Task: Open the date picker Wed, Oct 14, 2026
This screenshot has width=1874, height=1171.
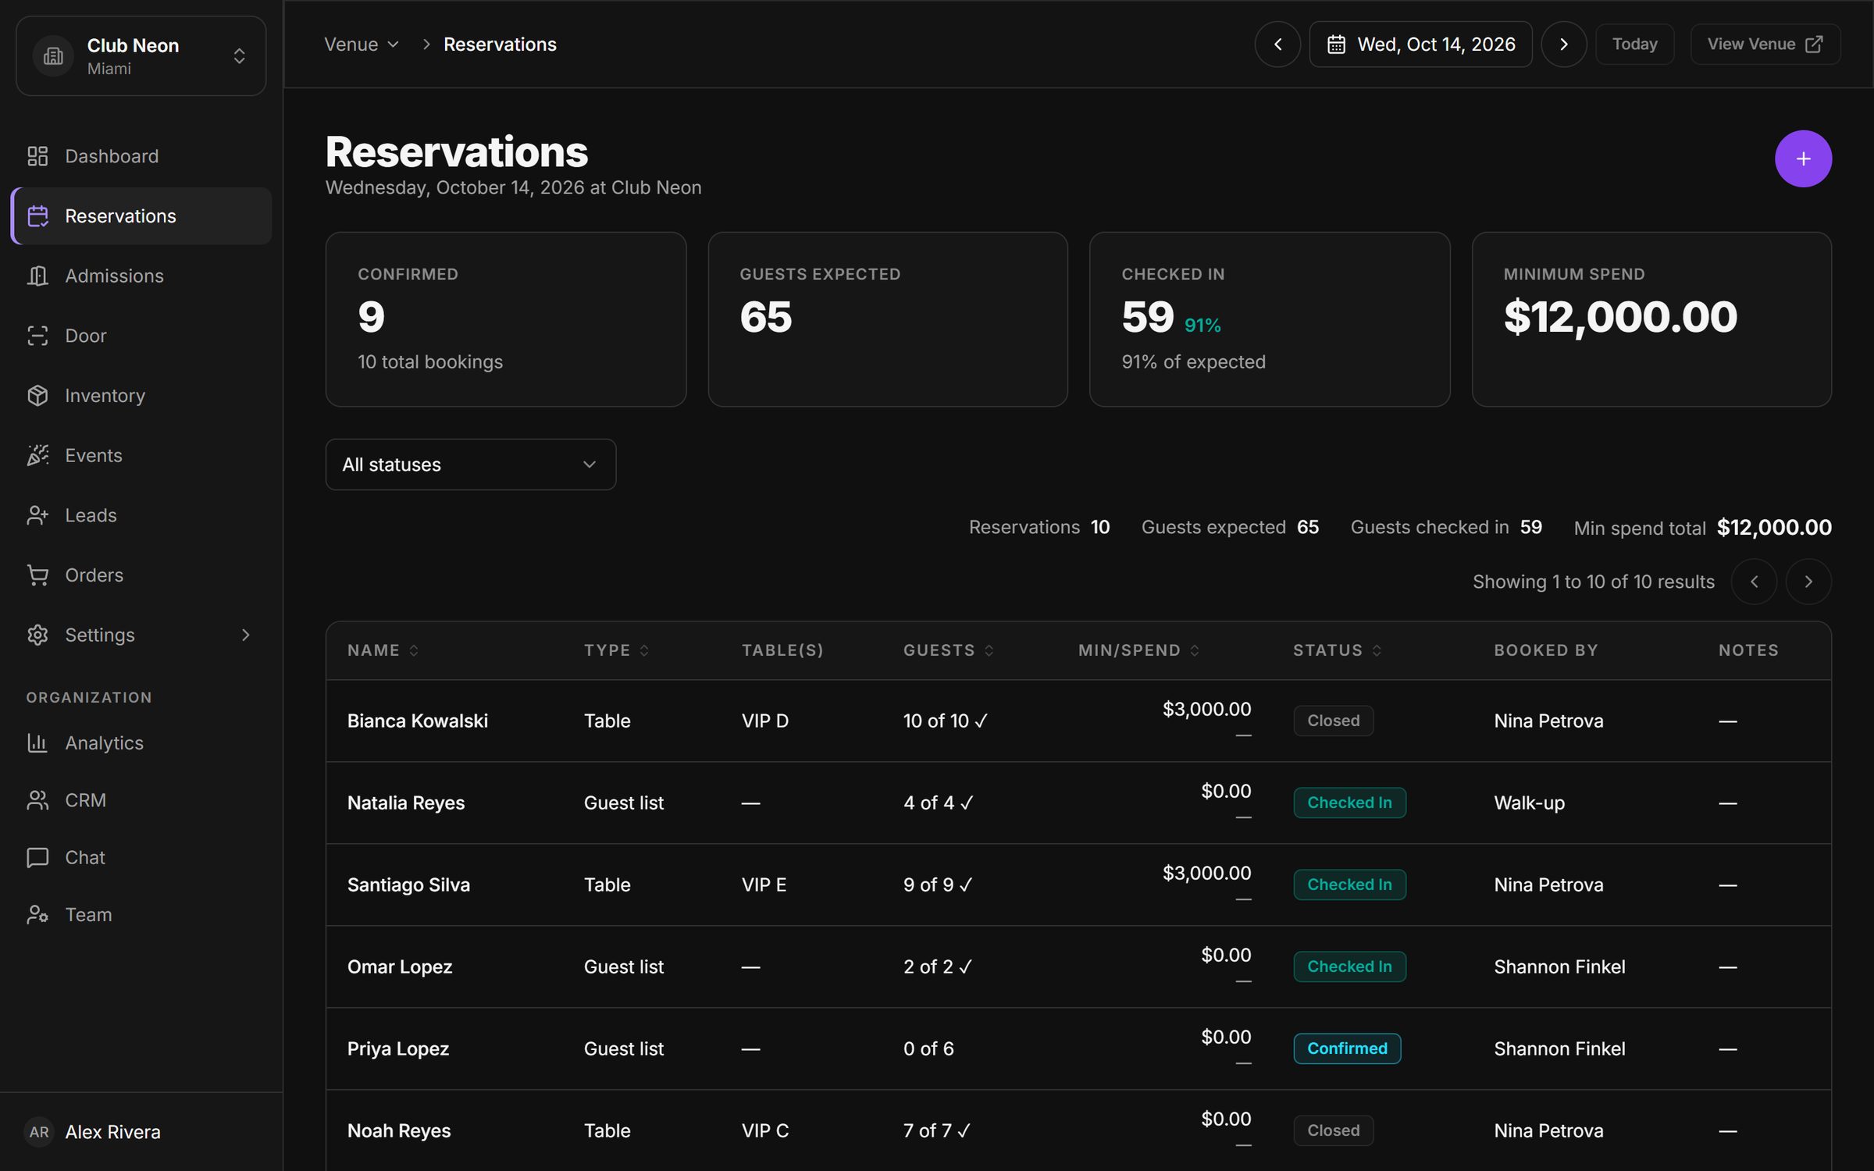Action: point(1420,44)
